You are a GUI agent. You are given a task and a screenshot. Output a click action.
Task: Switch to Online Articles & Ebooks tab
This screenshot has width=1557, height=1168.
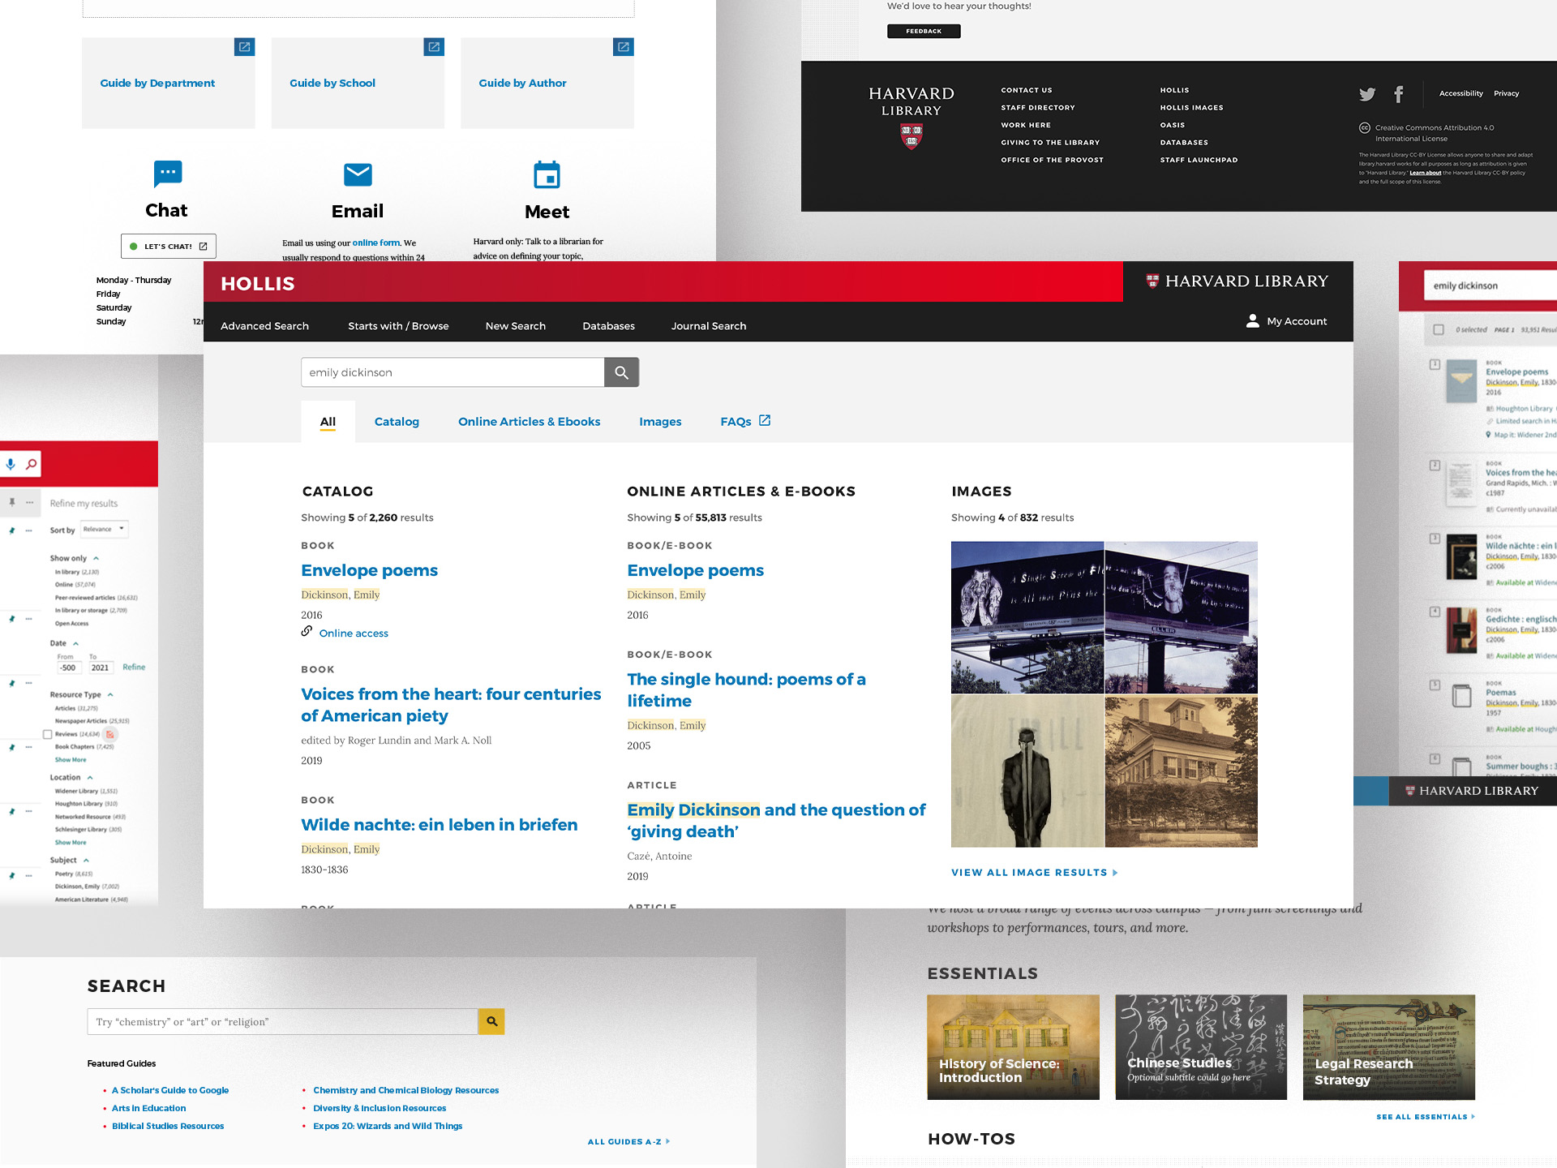(529, 422)
